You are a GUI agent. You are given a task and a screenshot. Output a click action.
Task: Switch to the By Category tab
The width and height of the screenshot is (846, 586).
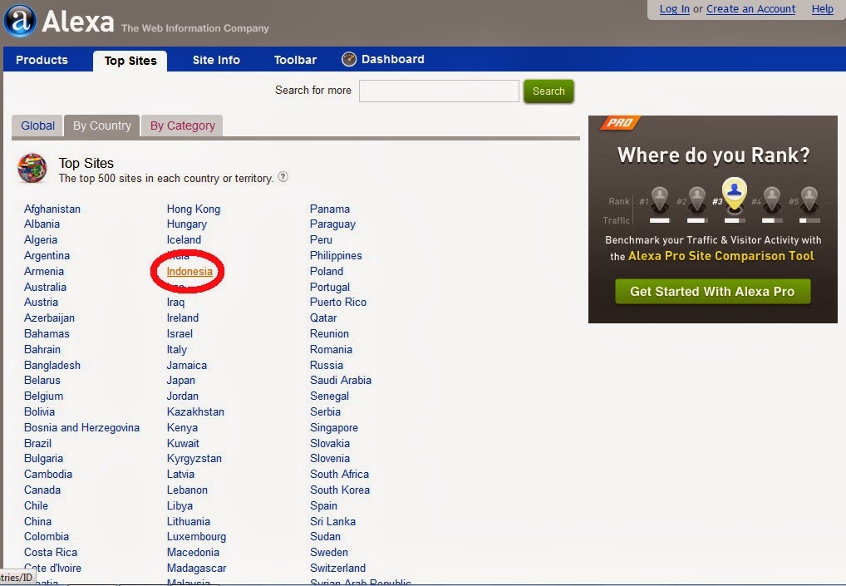[182, 126]
